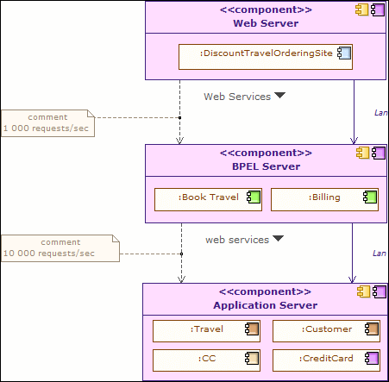Click the purple icon in CreditCard box
The width and height of the screenshot is (389, 382).
(x=372, y=358)
